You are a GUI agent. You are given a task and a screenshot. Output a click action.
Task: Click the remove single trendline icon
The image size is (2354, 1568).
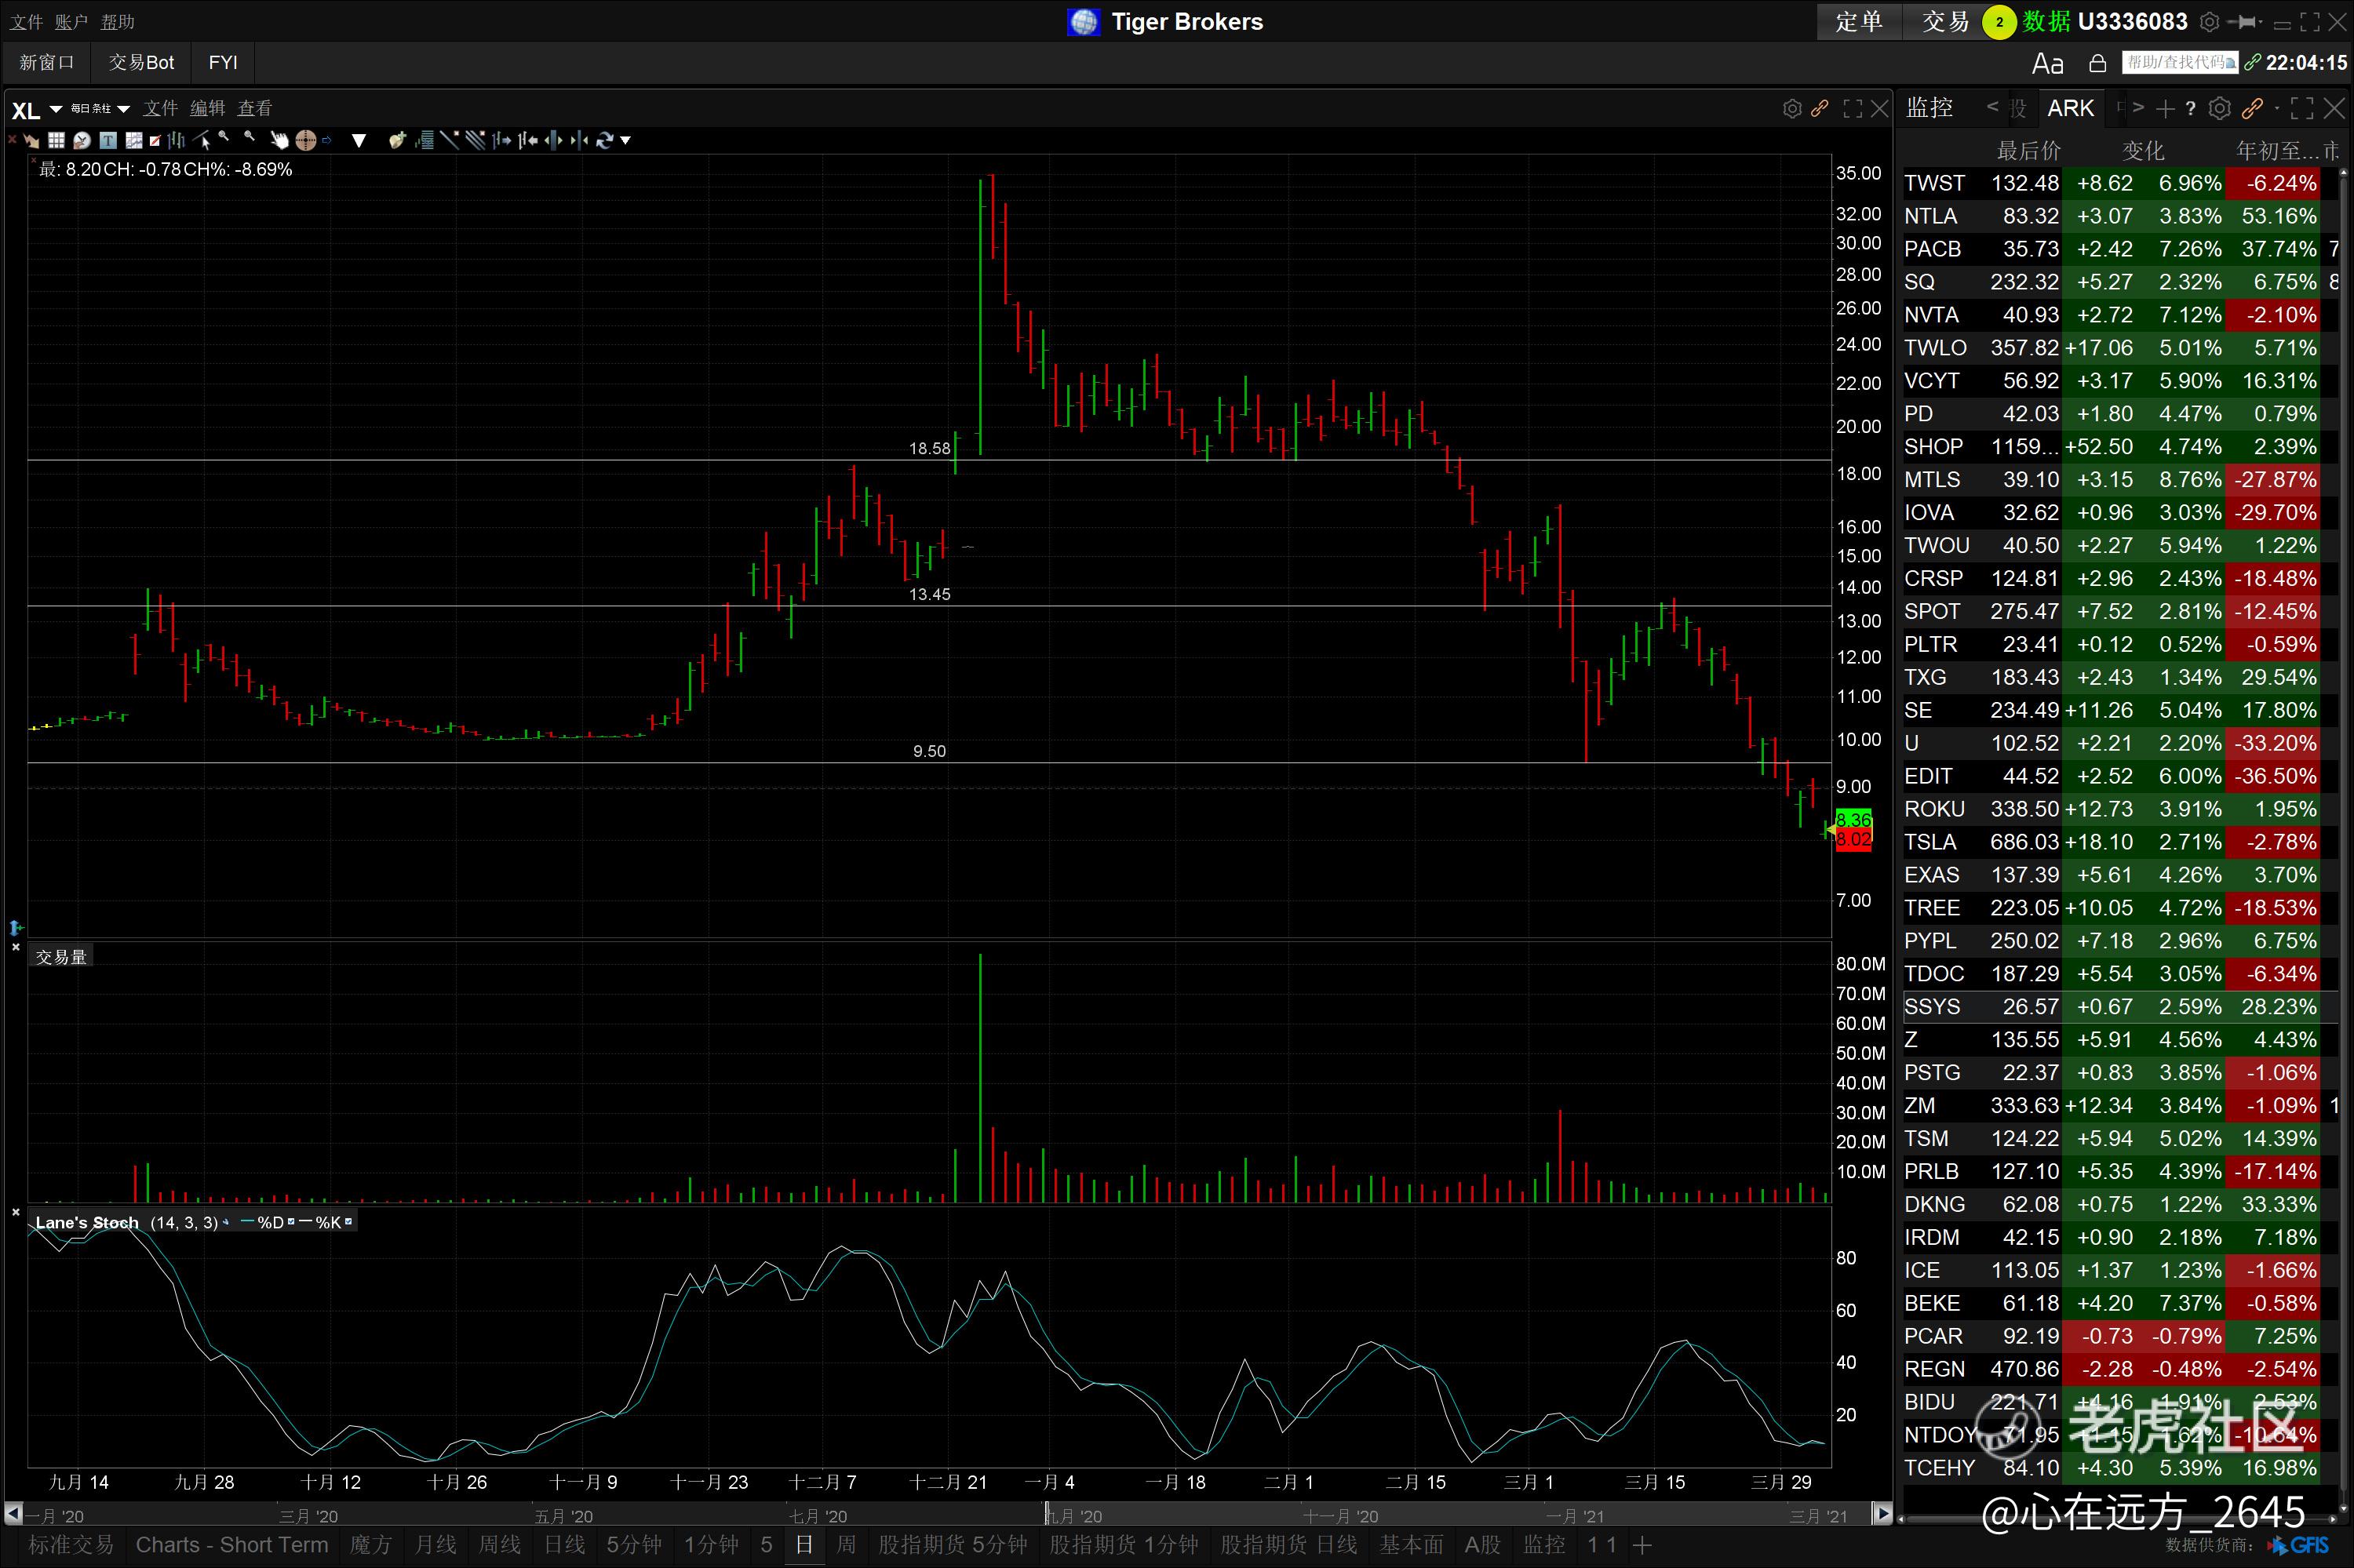[x=449, y=141]
